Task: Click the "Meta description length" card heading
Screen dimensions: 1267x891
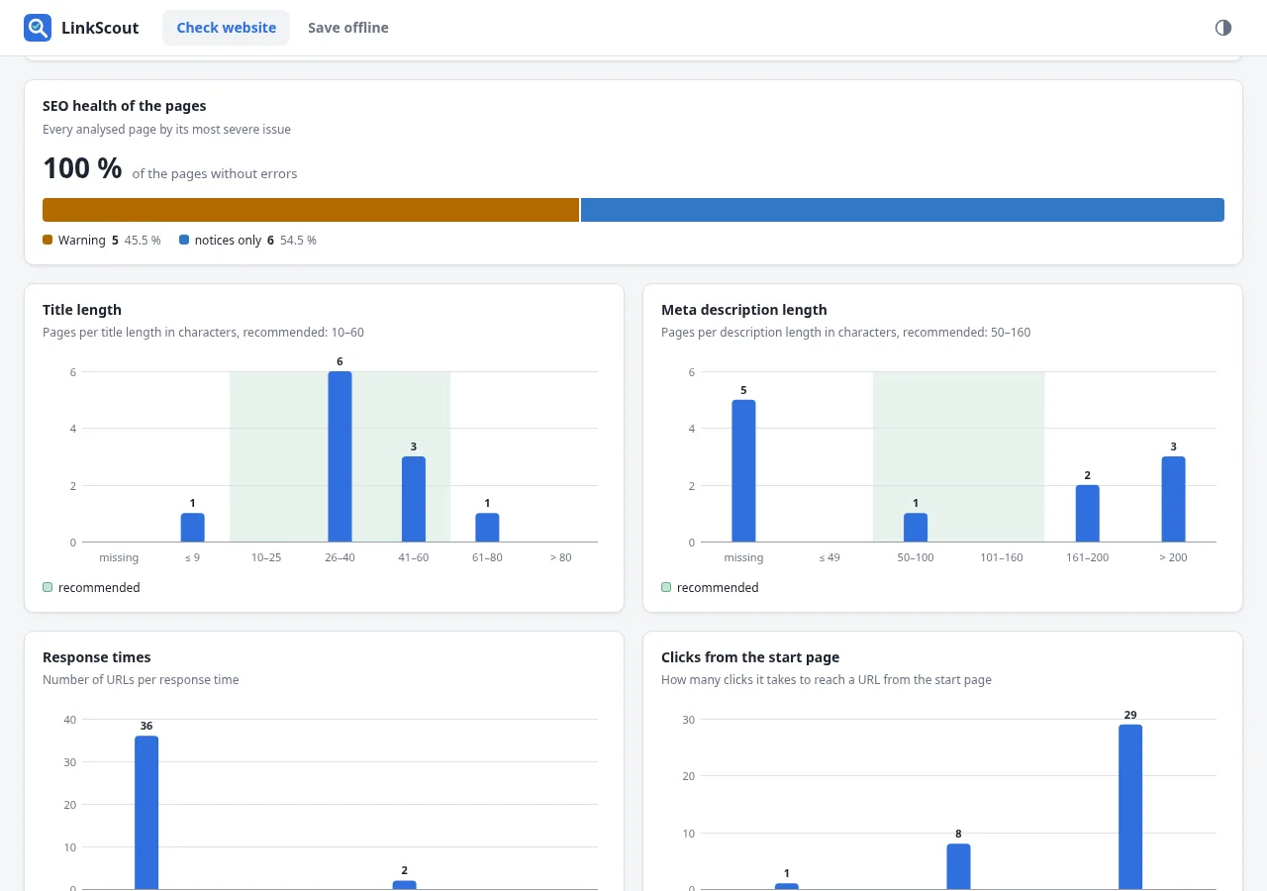Action: coord(744,310)
